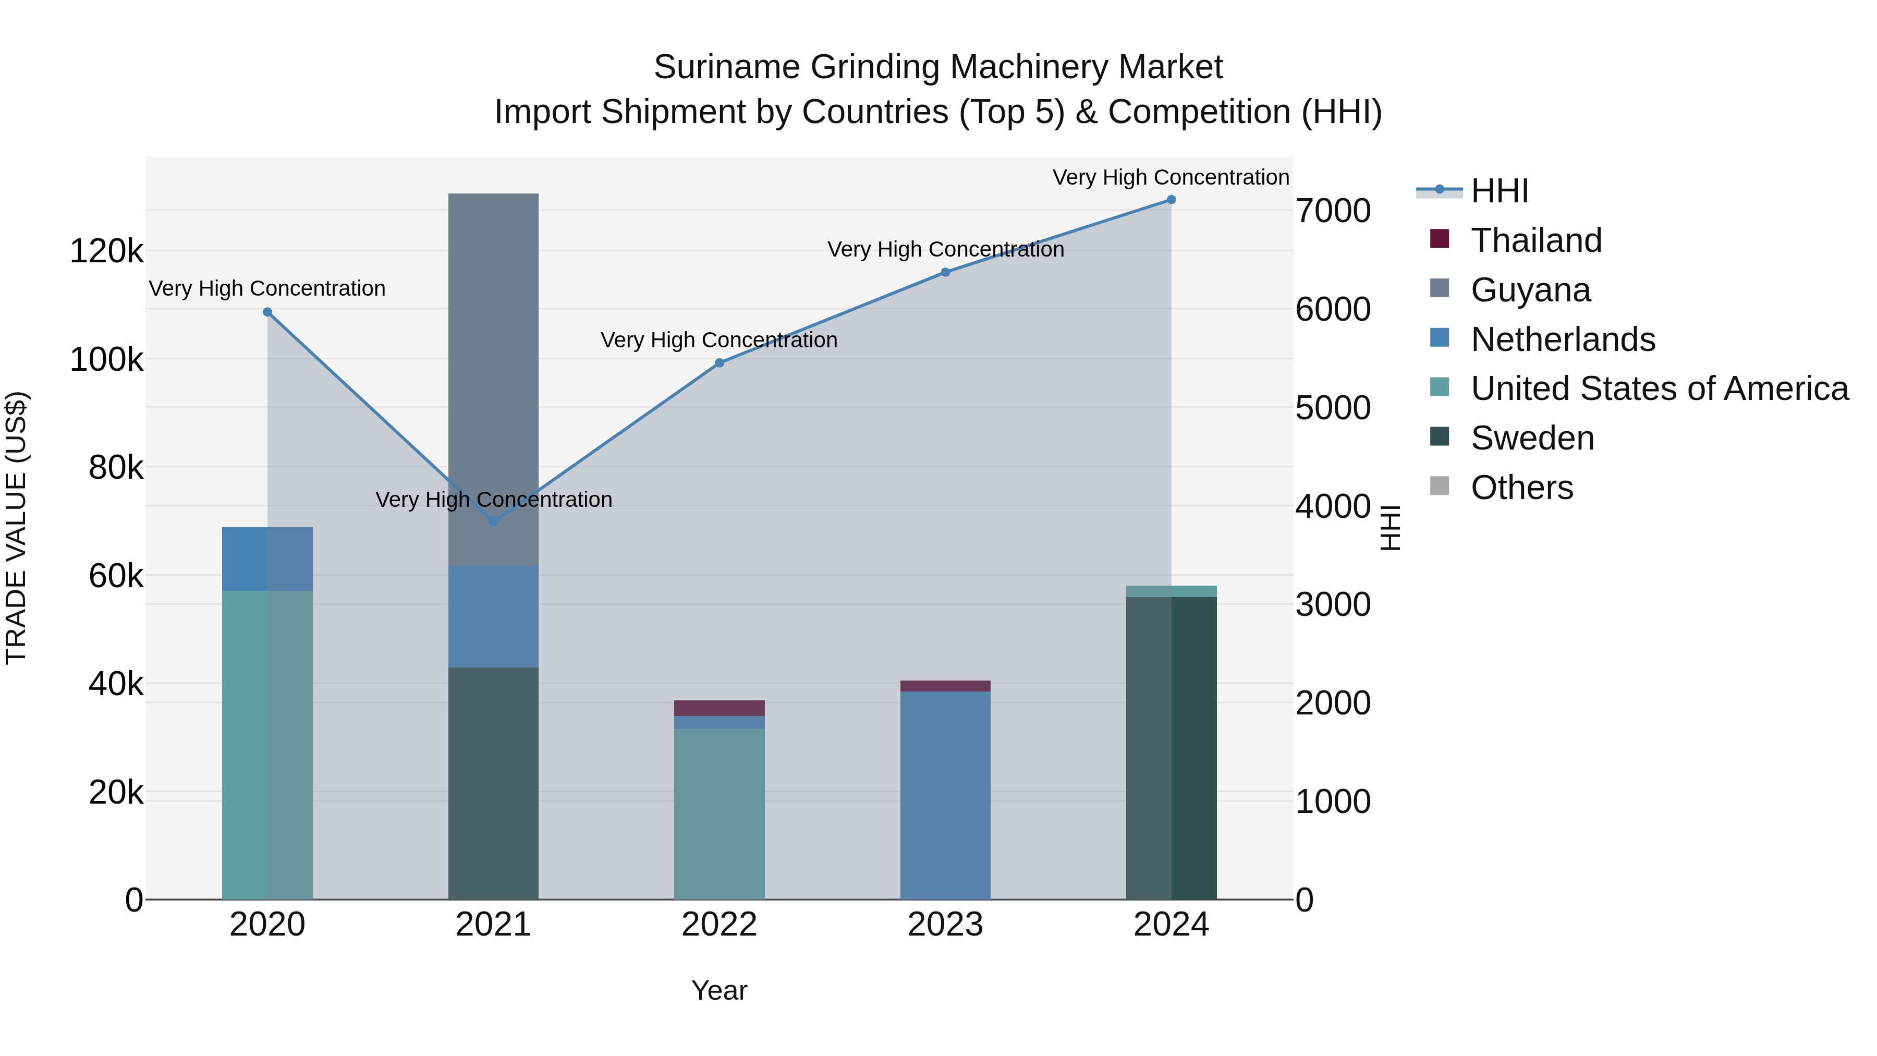Toggle the HHI legend entry
Screen dimensions: 1877x1056
(1472, 191)
